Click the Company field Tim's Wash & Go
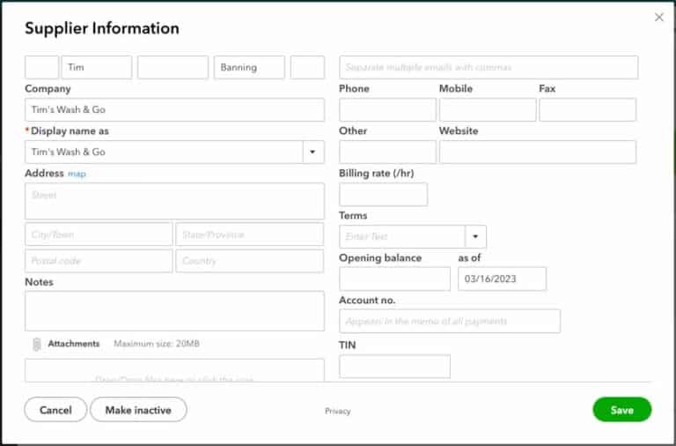 point(174,109)
